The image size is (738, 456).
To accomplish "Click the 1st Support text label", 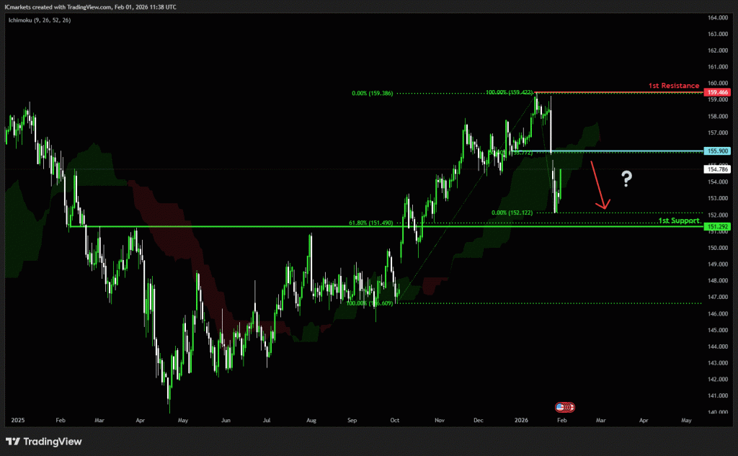I will (678, 220).
